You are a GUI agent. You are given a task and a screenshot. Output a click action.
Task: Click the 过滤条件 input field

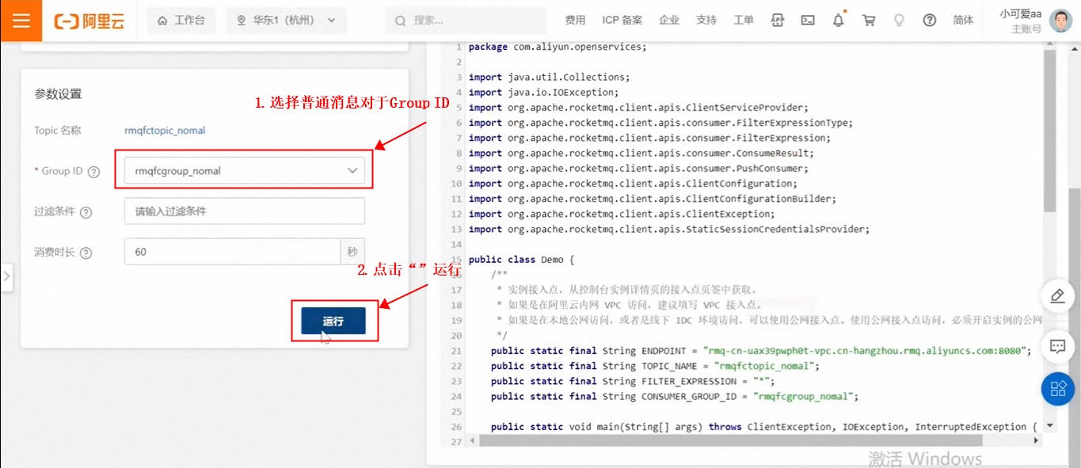click(x=245, y=211)
